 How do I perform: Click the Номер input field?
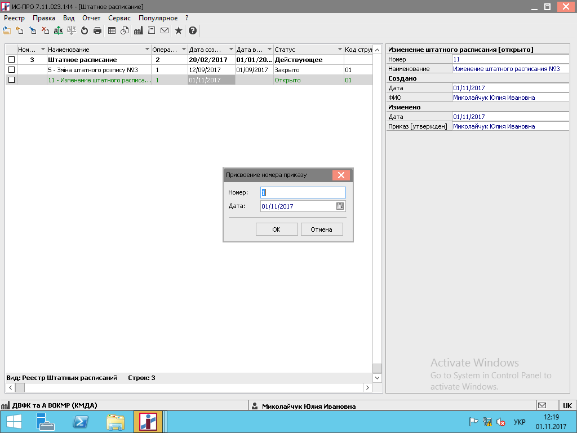pos(303,193)
